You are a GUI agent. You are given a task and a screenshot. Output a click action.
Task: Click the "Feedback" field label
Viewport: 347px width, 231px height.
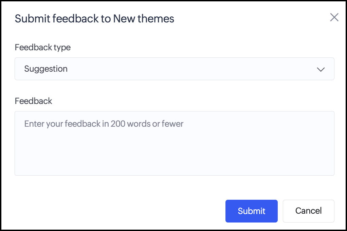[x=34, y=101]
